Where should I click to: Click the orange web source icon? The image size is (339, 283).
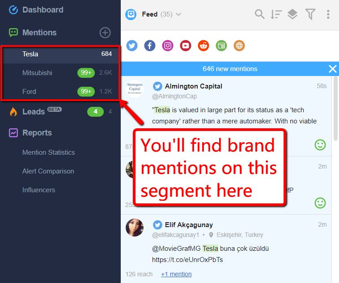tap(239, 46)
